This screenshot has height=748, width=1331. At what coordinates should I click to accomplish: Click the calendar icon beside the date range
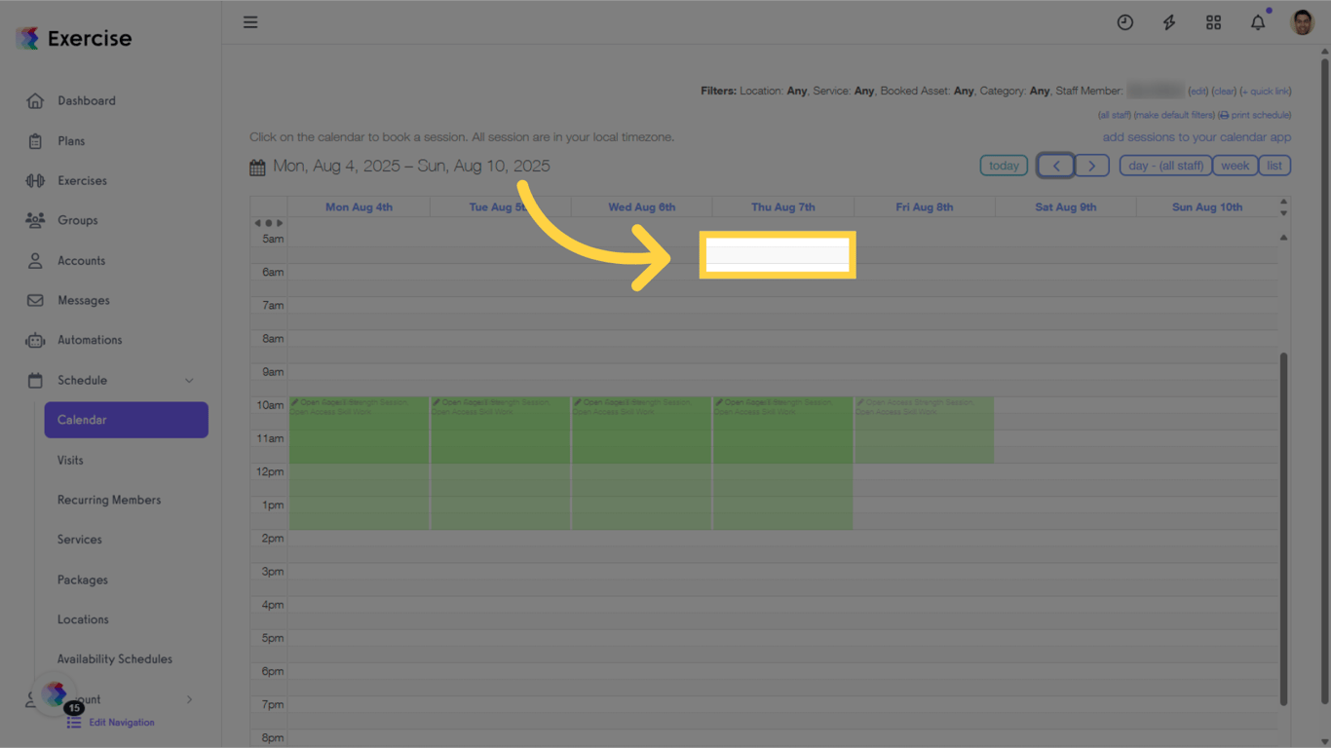click(x=256, y=166)
